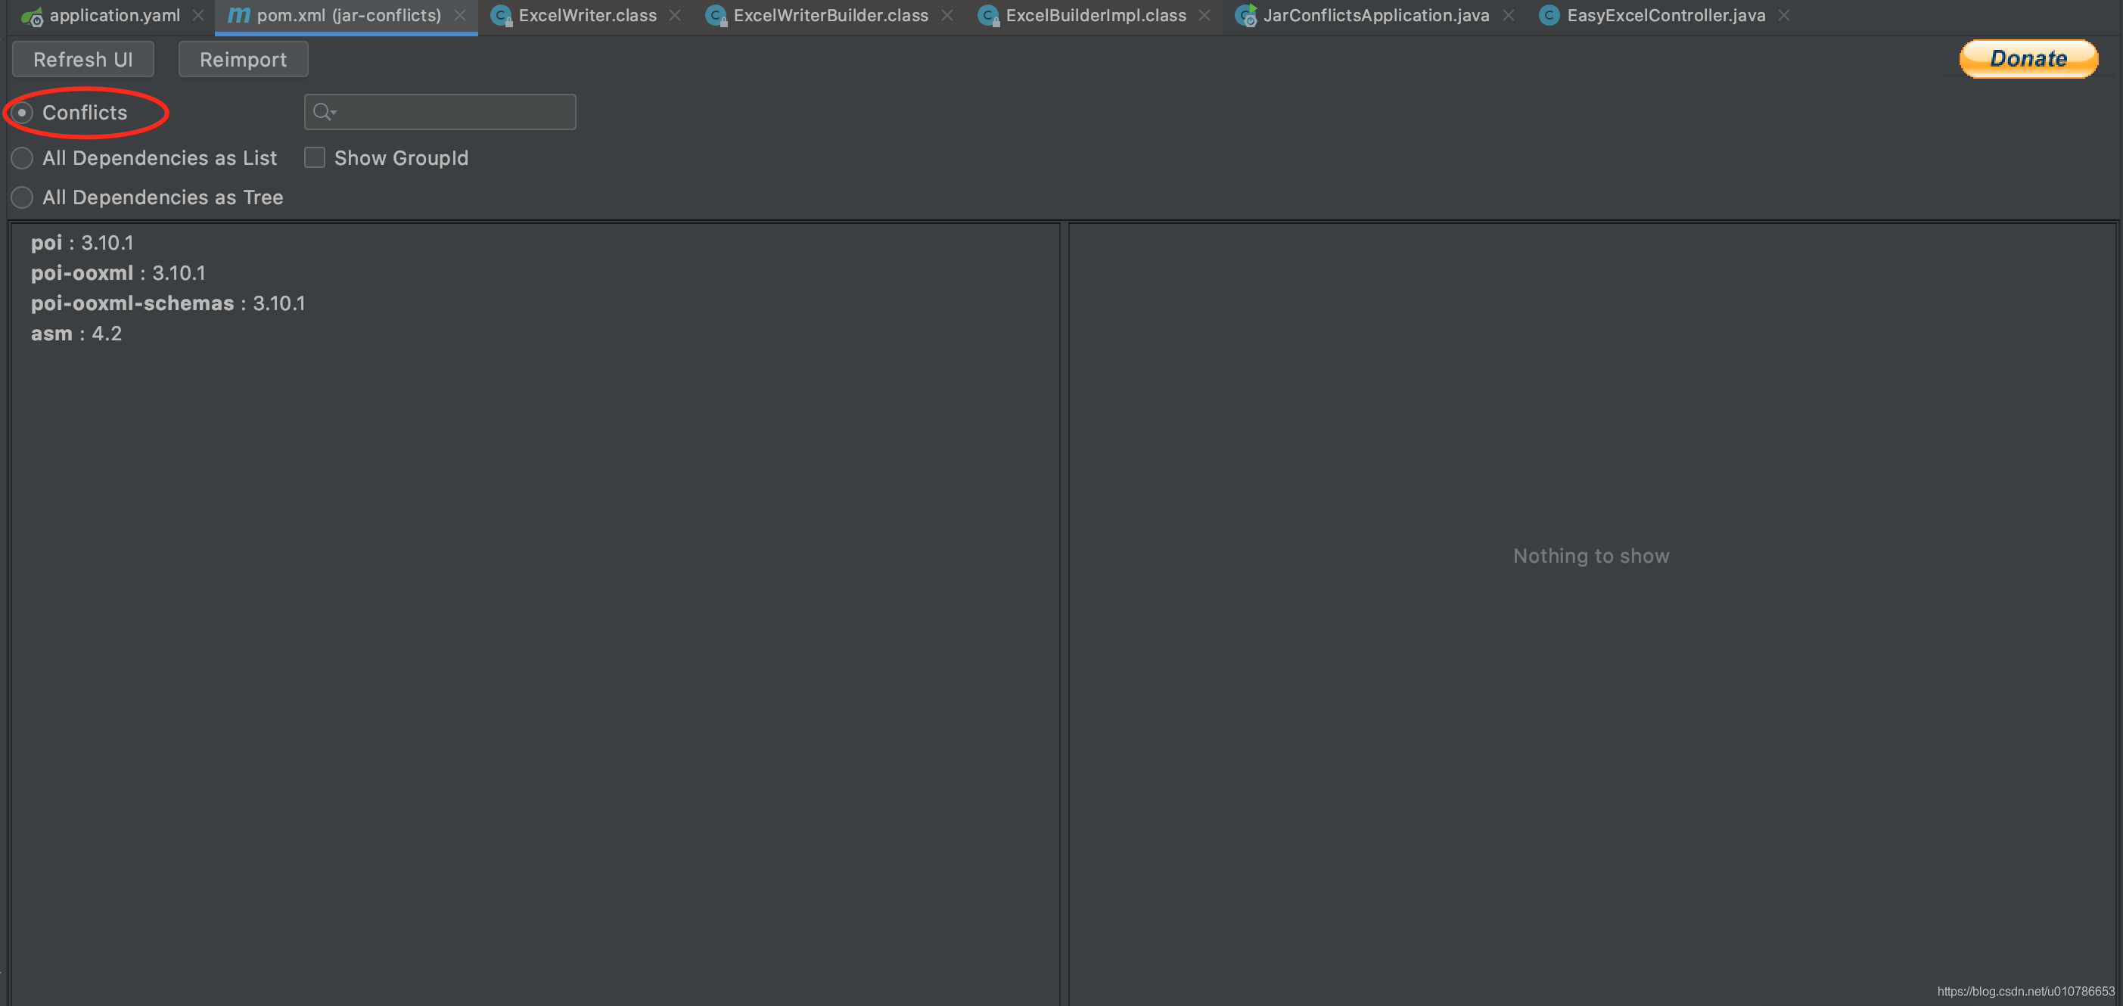Click the search magnifier icon dropdown
This screenshot has height=1006, width=2123.
[324, 111]
